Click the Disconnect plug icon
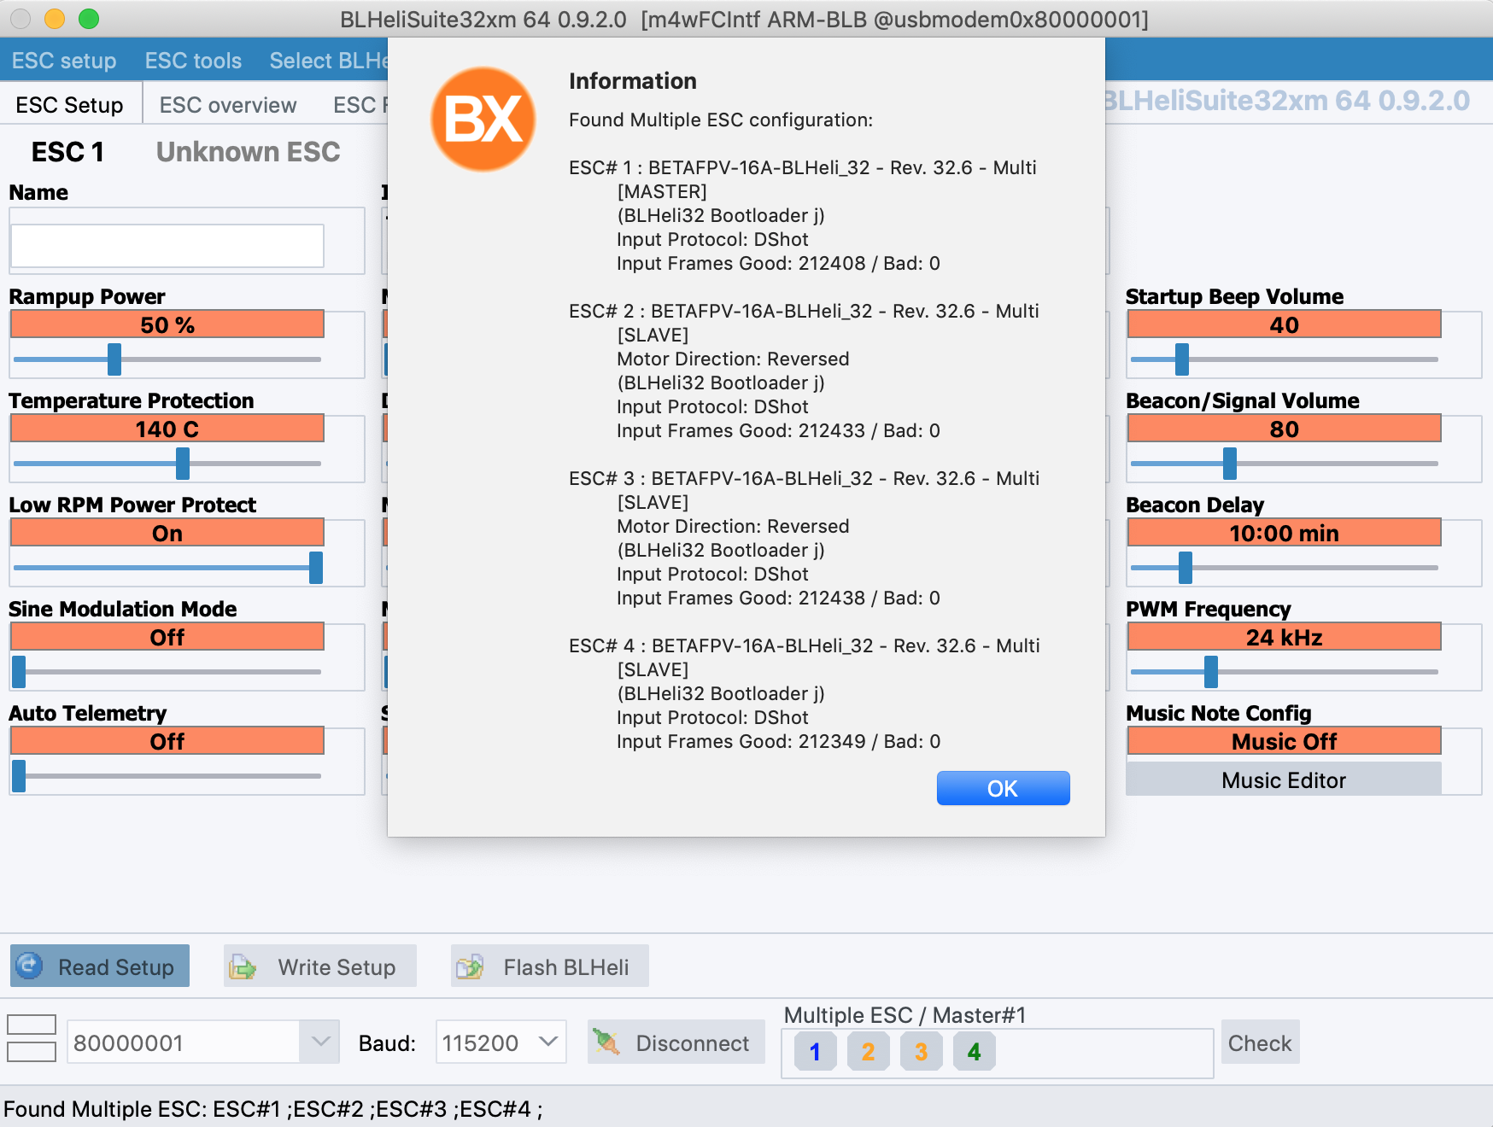This screenshot has height=1127, width=1493. pos(606,1042)
